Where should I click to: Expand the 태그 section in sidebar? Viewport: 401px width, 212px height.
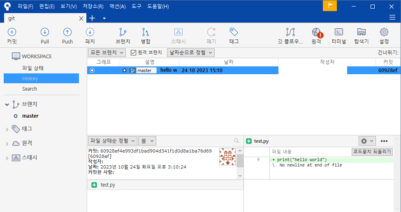coord(7,129)
